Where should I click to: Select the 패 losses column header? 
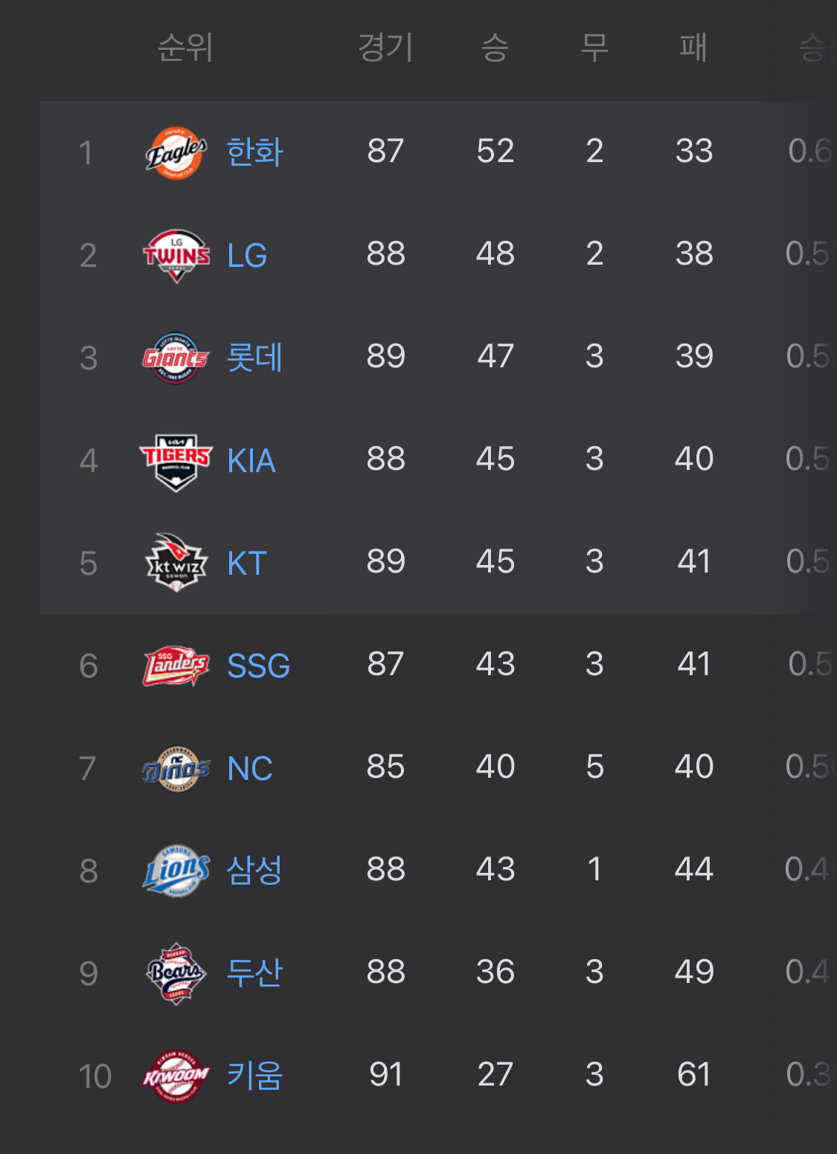click(x=693, y=48)
